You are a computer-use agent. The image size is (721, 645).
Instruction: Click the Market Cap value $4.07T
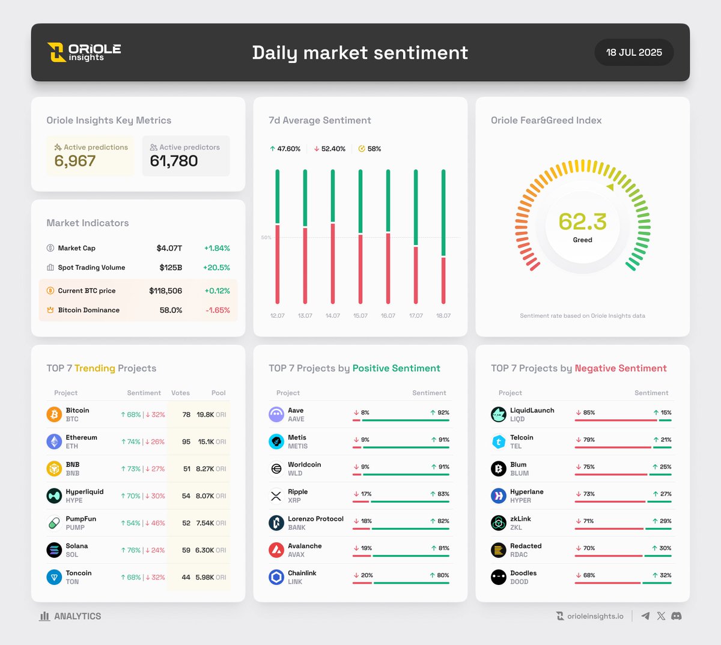[x=169, y=248]
